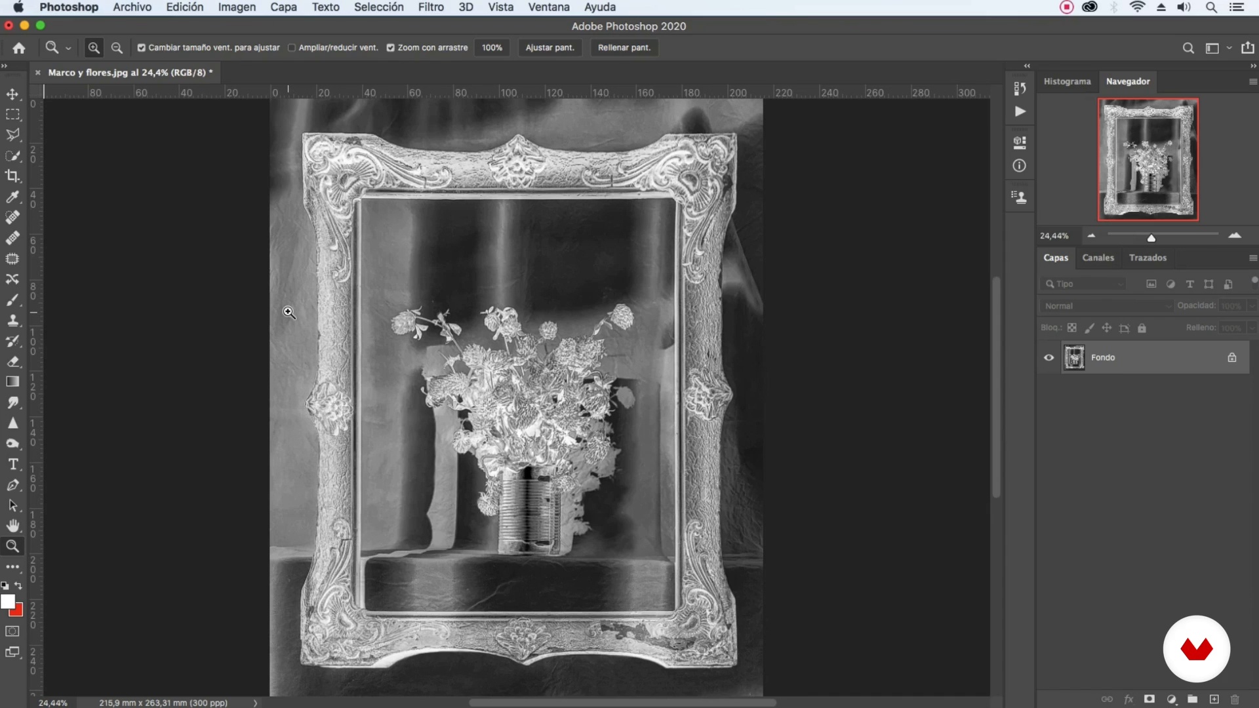Click the Navigator zoom slider handle
1259x708 pixels.
(1151, 238)
